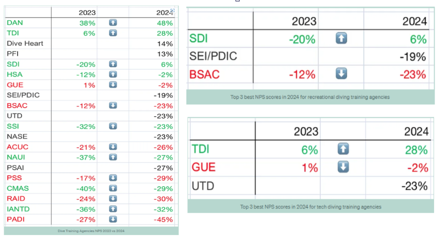
Task: Click the up arrow in HSA row
Action: tap(113, 74)
